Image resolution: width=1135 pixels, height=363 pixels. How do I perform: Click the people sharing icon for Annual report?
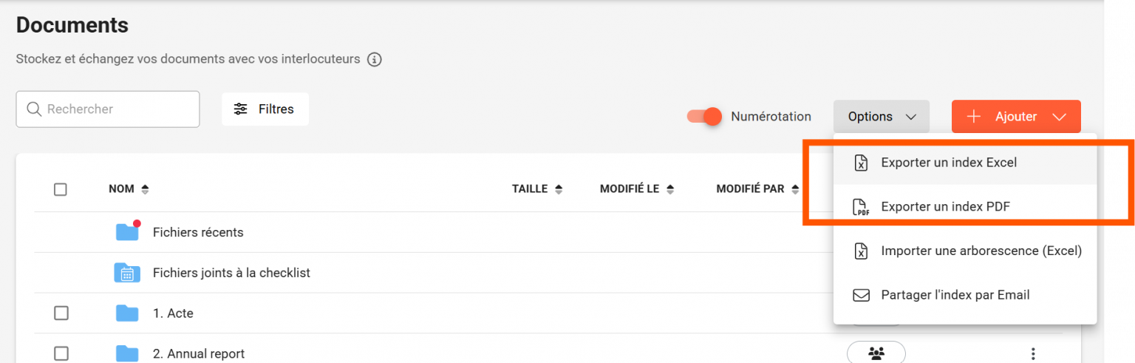click(x=876, y=353)
